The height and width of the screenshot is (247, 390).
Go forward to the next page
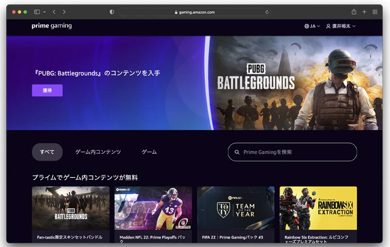pos(64,12)
